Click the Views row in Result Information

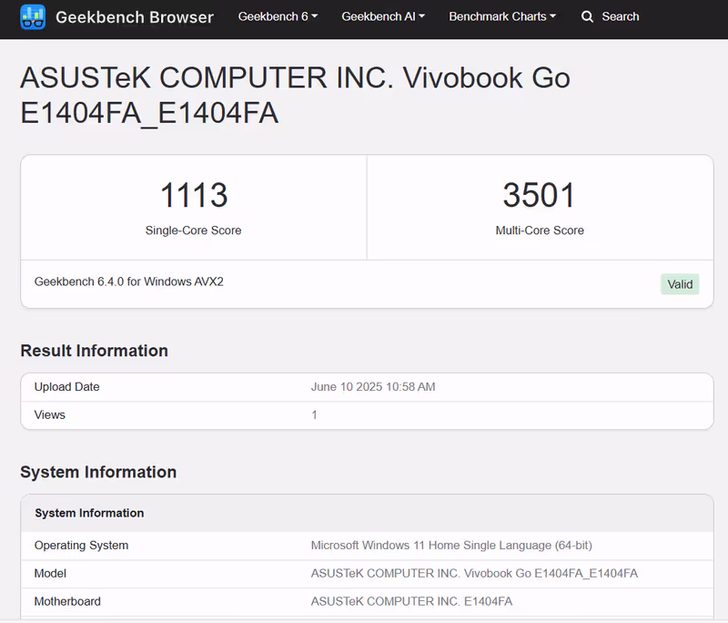coord(367,415)
